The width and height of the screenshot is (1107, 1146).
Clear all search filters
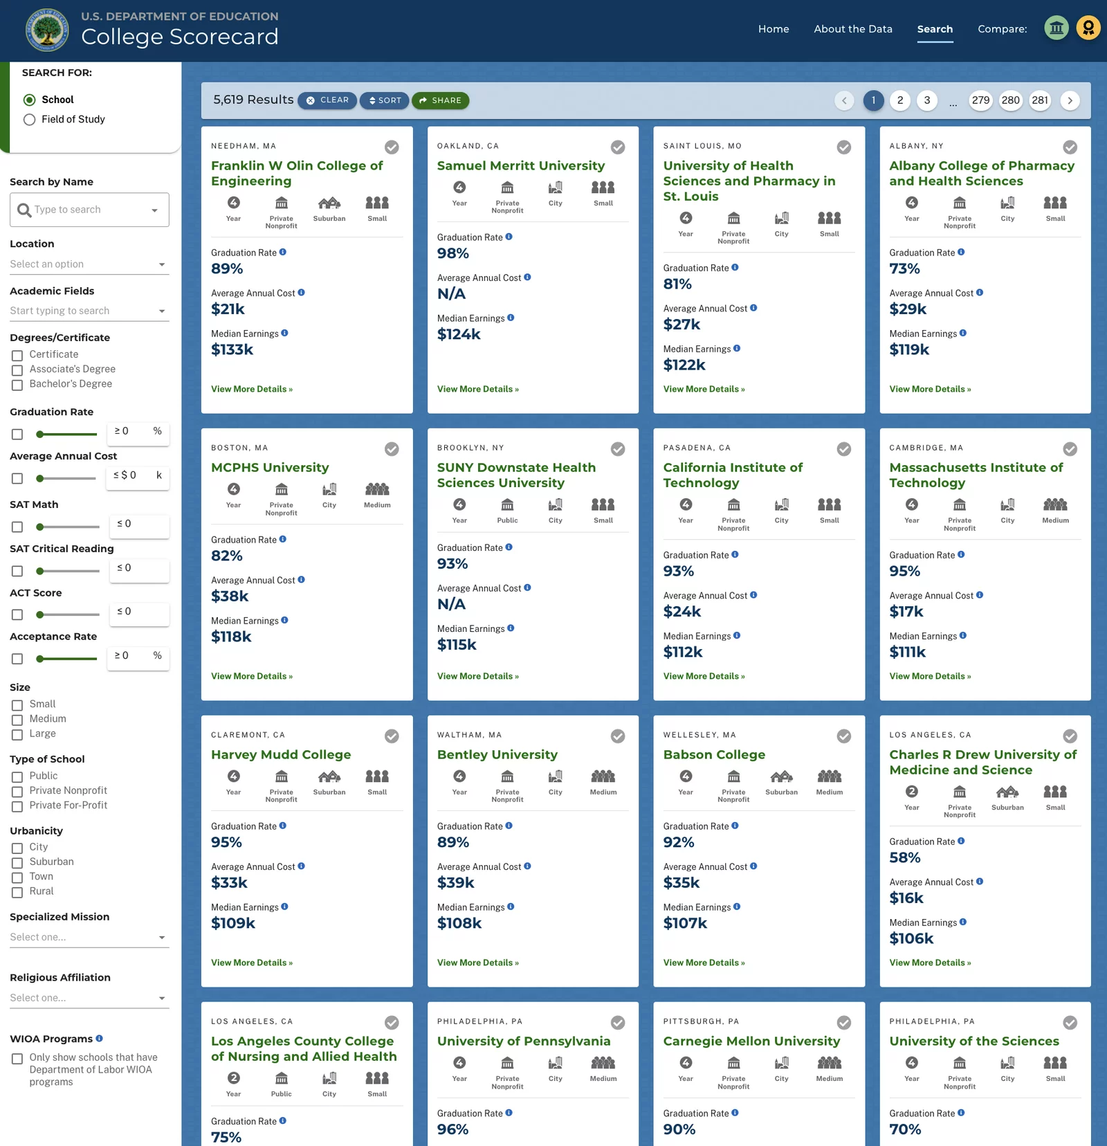point(327,100)
